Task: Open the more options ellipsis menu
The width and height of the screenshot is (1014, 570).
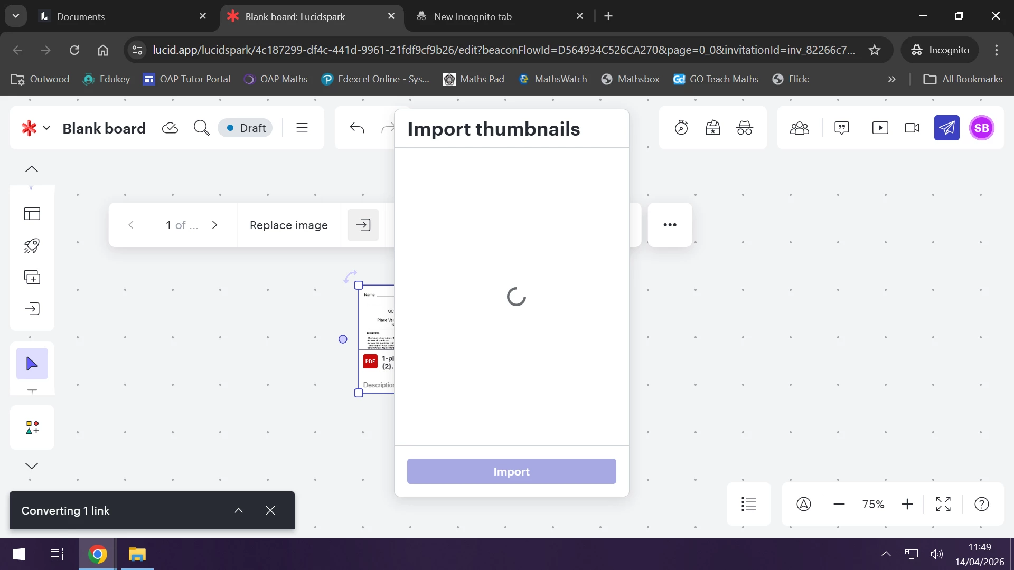Action: point(670,225)
